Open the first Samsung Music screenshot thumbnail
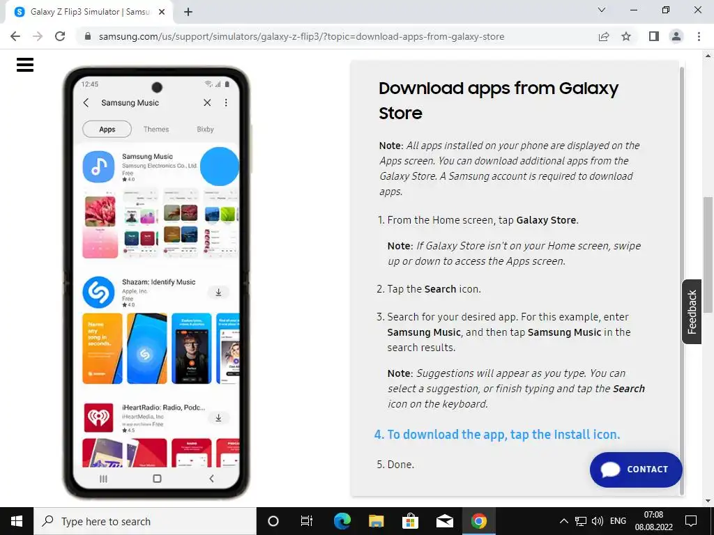 click(x=100, y=225)
